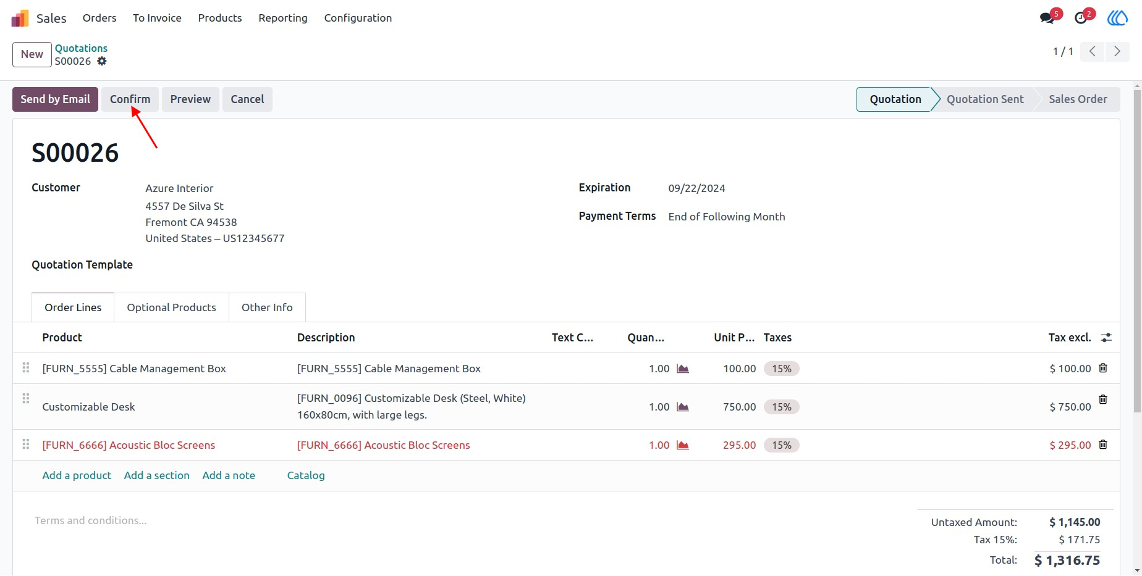The height and width of the screenshot is (576, 1142).
Task: Open the product Catalog
Action: (x=306, y=475)
